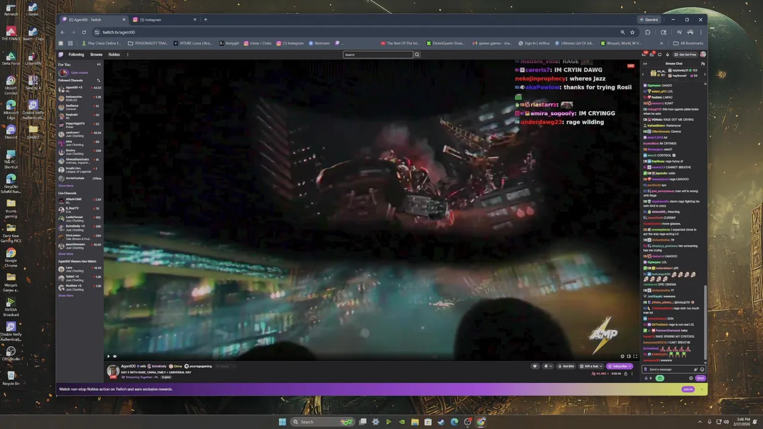Viewport: 763px width, 429px height.
Task: Switch to the Agent00 - Twitch tab
Action: (x=94, y=20)
